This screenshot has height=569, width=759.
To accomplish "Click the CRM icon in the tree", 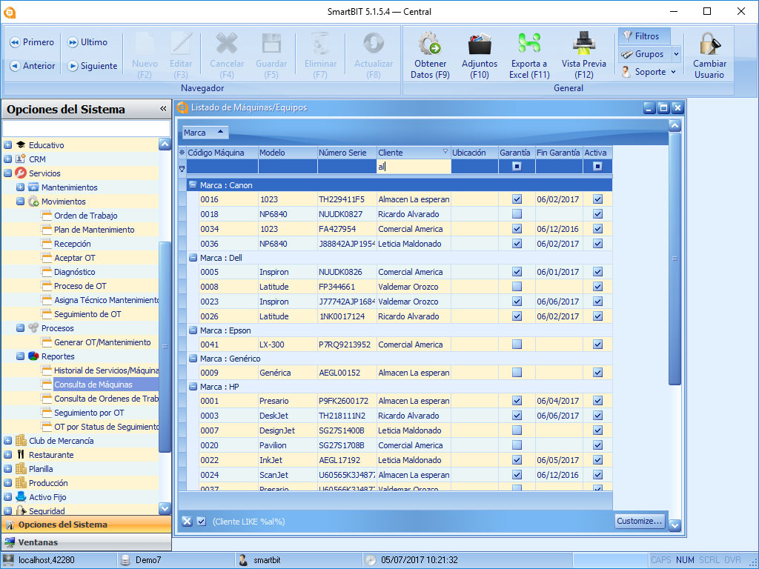I will [20, 159].
